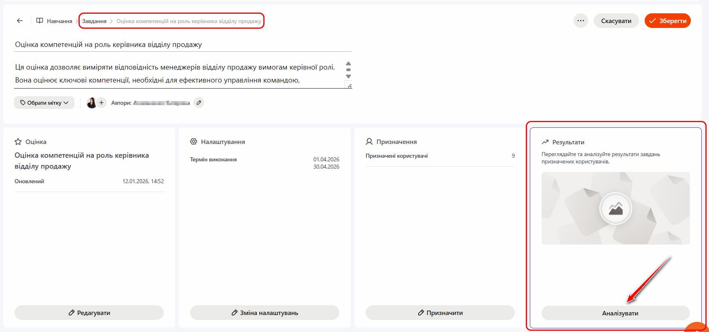Click the Навчання book icon
Image resolution: width=709 pixels, height=332 pixels.
point(40,21)
